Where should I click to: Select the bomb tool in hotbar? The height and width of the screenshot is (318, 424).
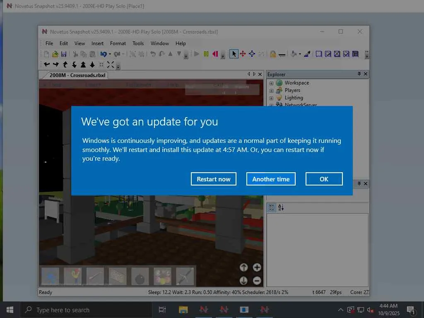click(140, 276)
